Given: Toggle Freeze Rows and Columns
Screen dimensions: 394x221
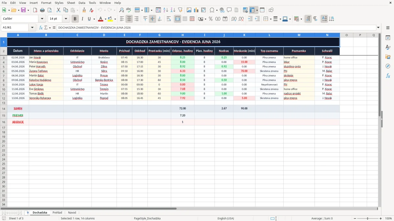Looking at the screenshot, I should (x=252, y=10).
